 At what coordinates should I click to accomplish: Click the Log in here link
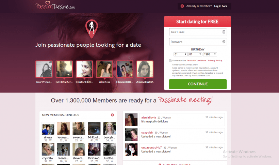pyautogui.click(x=220, y=6)
